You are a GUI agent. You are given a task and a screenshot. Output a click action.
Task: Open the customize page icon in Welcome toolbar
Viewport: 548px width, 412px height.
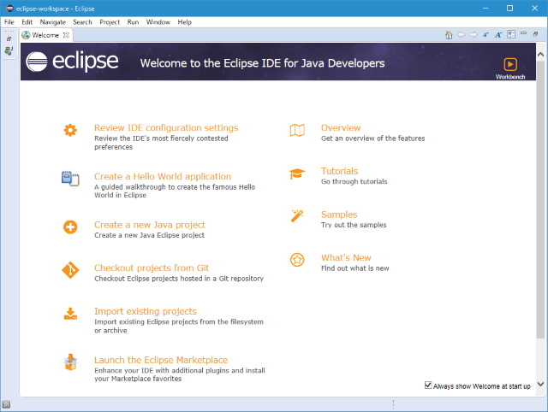511,34
